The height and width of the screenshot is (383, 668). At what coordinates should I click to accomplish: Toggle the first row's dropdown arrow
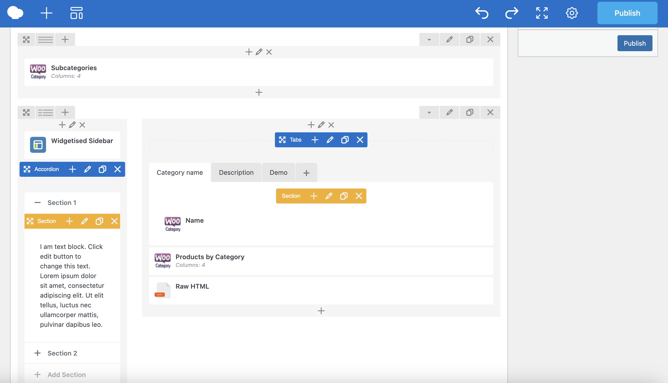point(429,39)
